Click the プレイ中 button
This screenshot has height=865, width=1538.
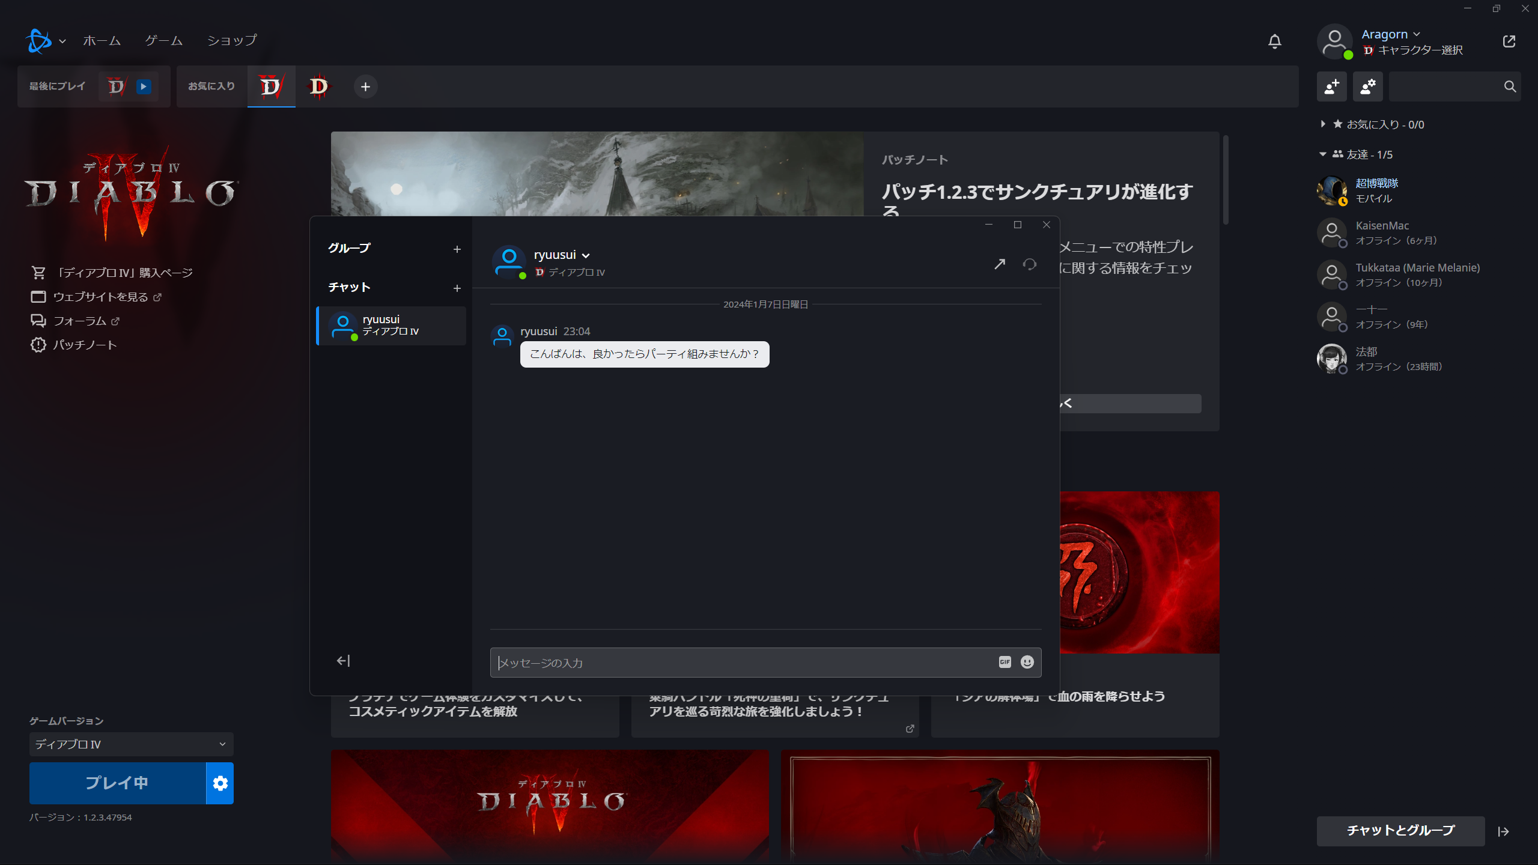pyautogui.click(x=117, y=783)
